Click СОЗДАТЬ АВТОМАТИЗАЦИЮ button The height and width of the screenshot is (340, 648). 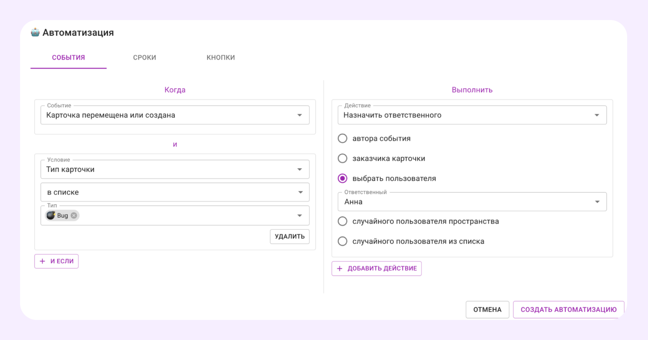pyautogui.click(x=568, y=310)
